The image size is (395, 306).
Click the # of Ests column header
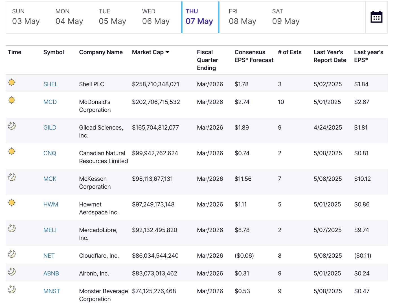[290, 52]
